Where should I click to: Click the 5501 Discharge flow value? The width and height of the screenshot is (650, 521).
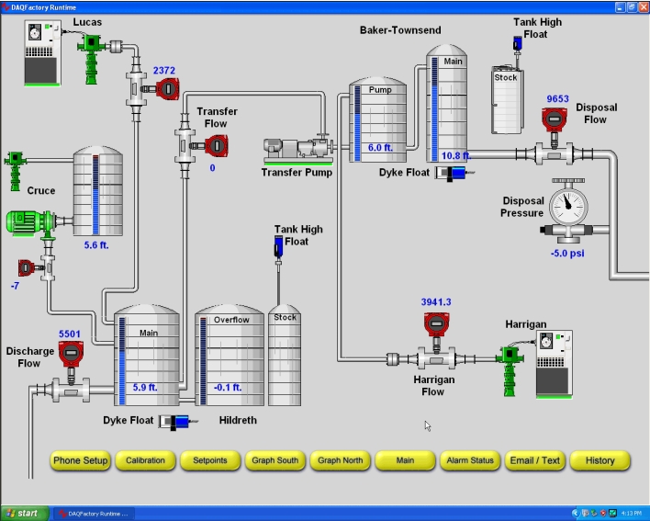(70, 334)
